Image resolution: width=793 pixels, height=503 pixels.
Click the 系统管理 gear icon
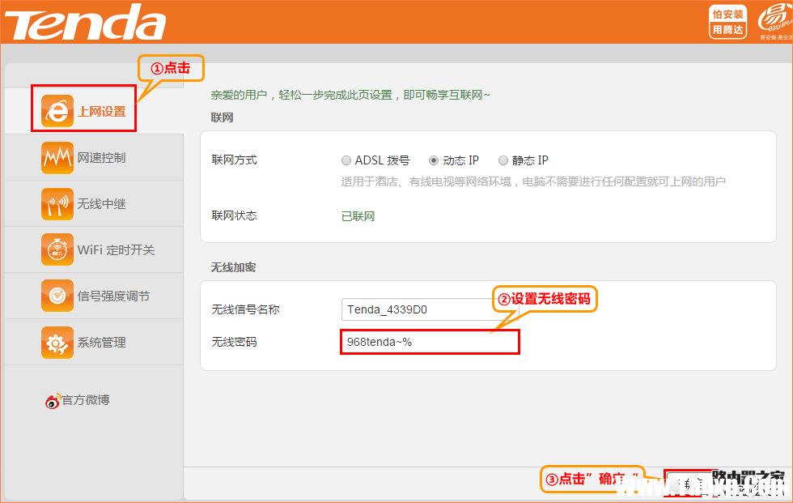[57, 342]
